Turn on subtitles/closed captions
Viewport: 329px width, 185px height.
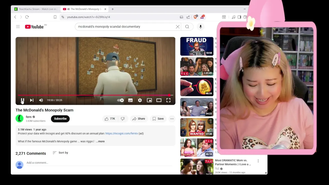point(130,100)
